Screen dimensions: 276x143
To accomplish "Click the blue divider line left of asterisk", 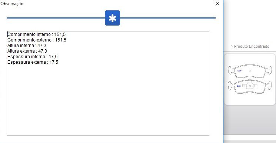I will [x=56, y=18].
